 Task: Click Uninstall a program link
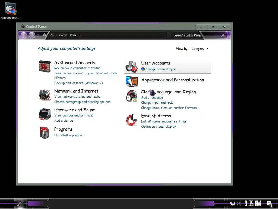pos(69,135)
